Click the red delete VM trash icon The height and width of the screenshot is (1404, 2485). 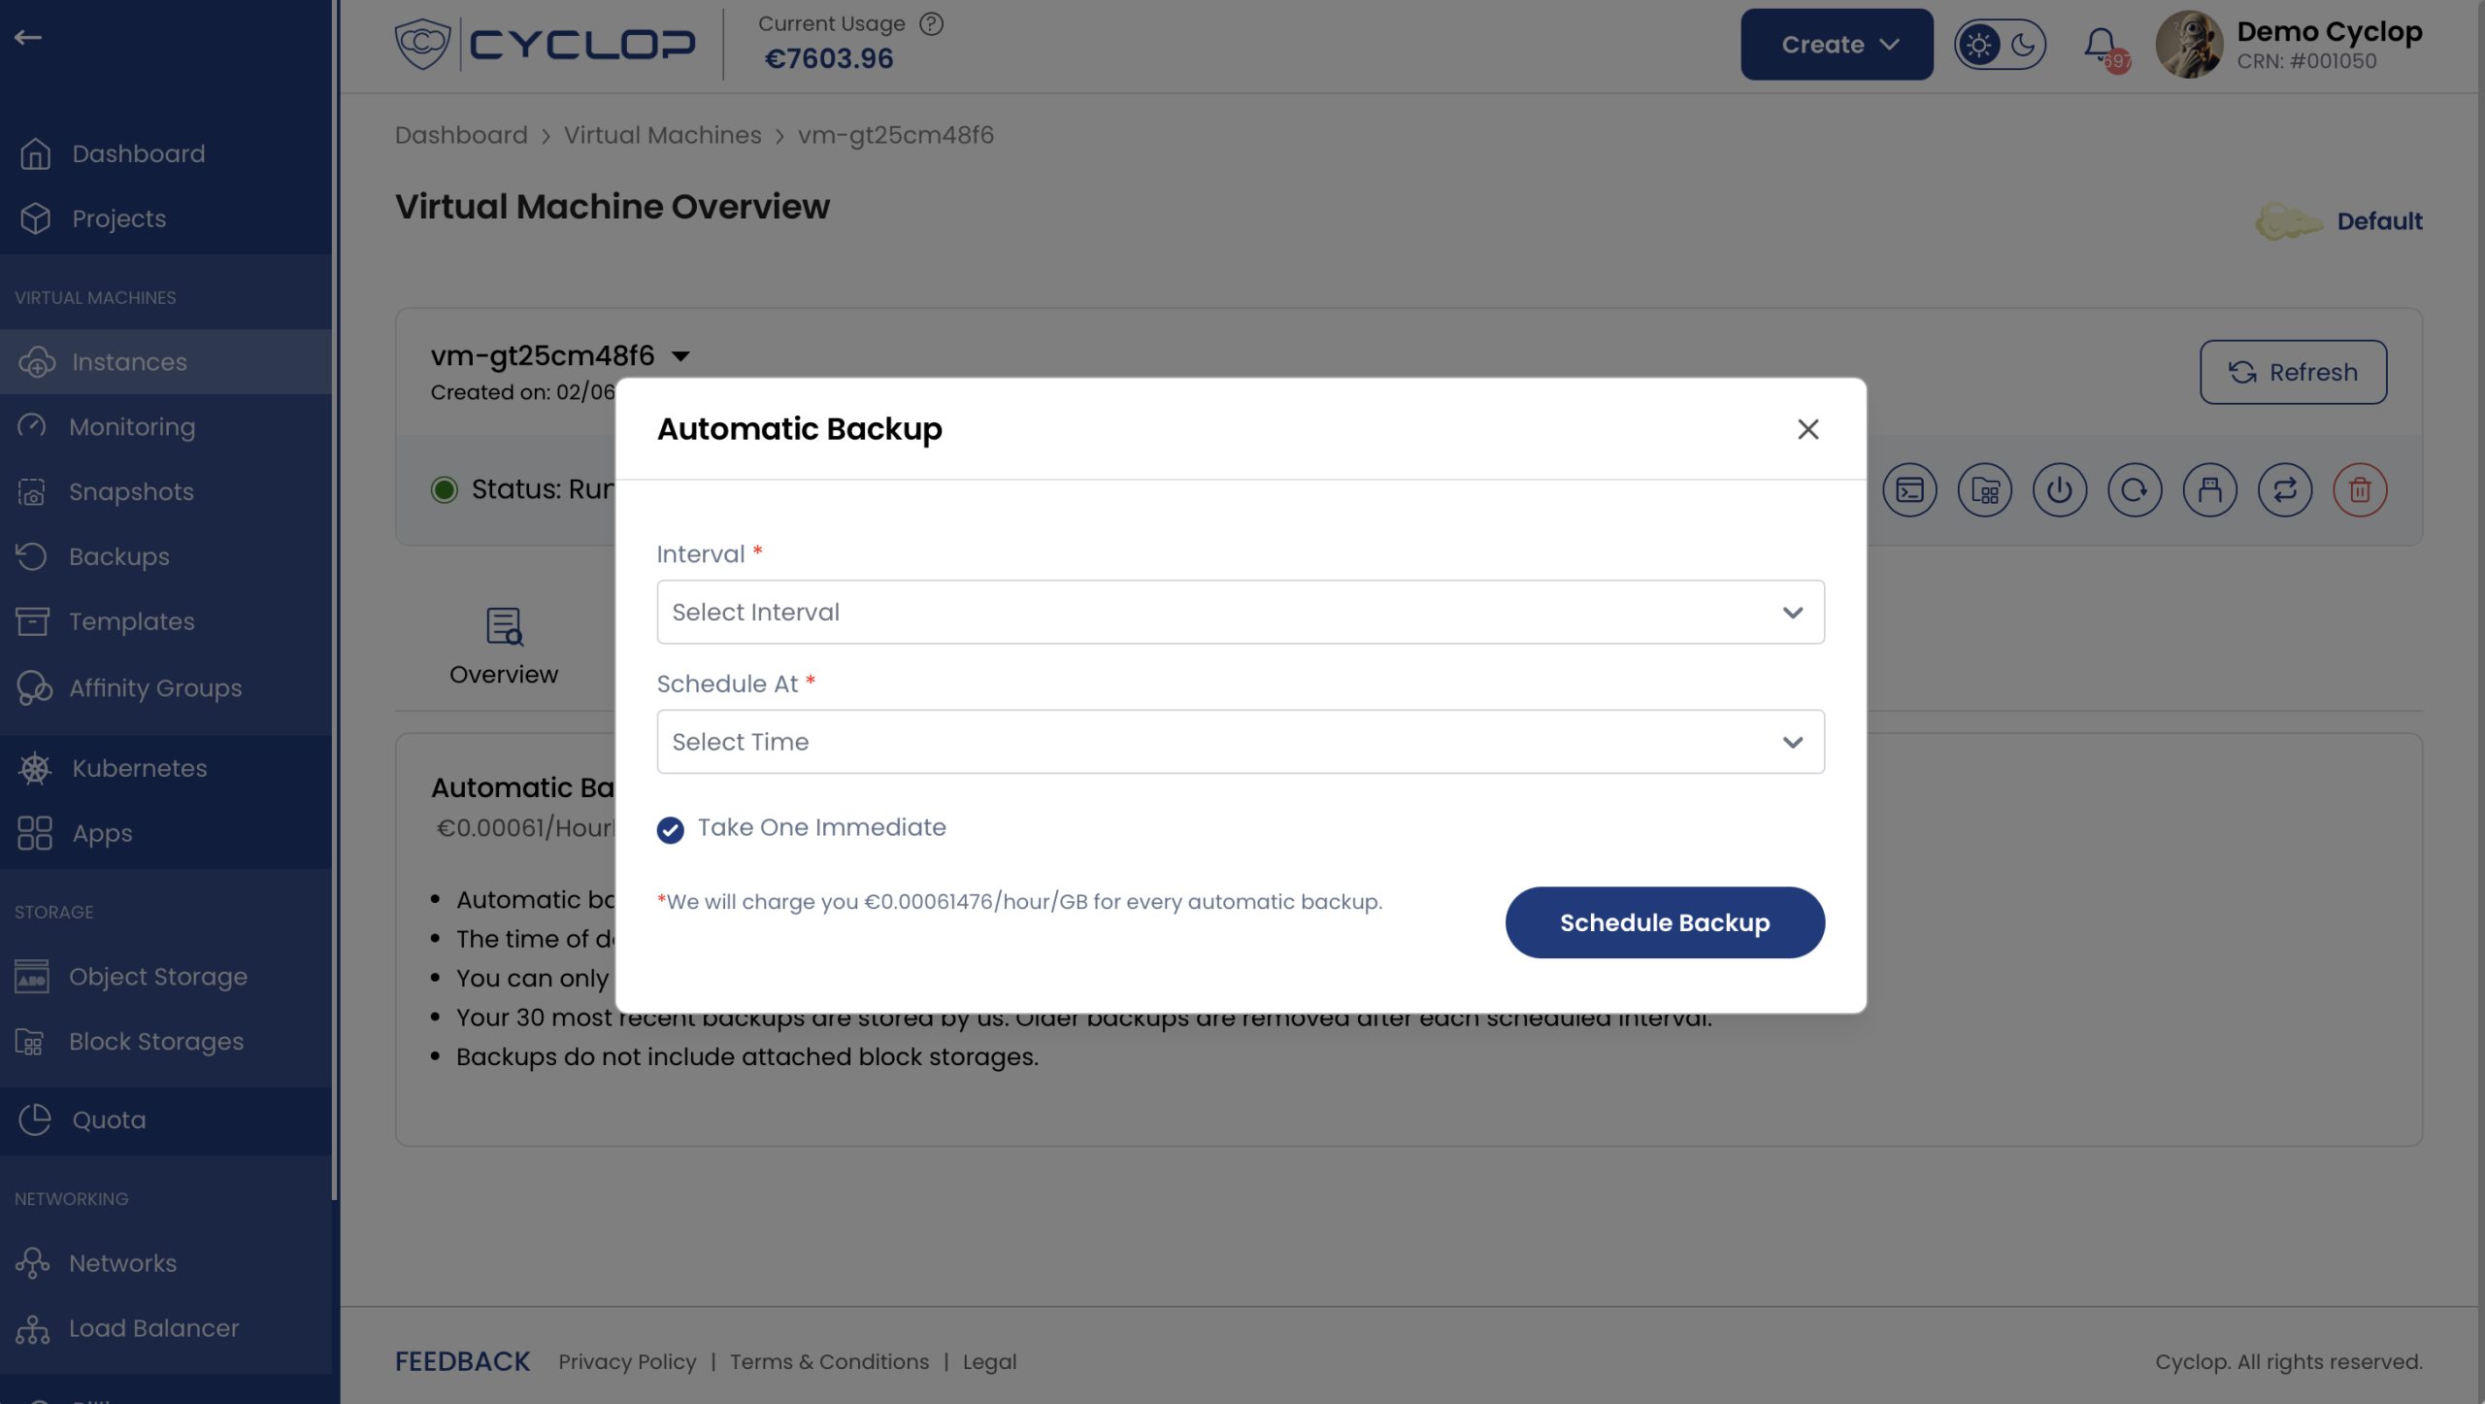click(2360, 490)
